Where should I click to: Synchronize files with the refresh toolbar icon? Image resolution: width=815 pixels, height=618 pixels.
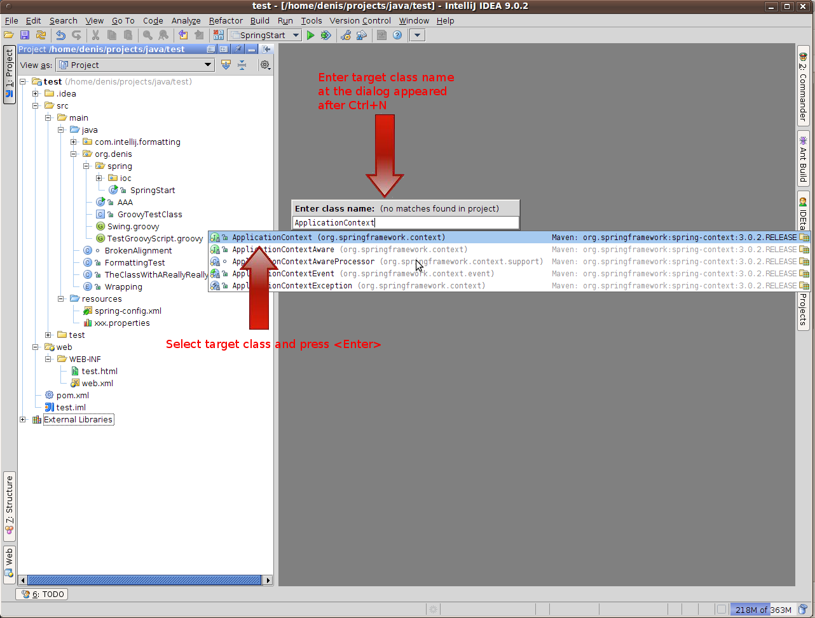click(x=41, y=35)
